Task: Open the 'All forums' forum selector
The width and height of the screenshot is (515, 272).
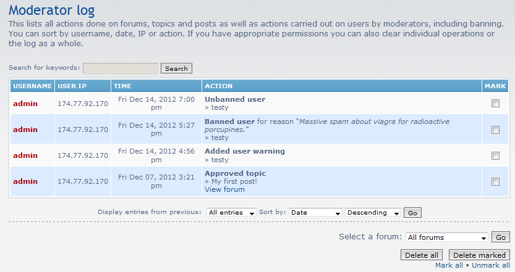Action: (x=447, y=237)
